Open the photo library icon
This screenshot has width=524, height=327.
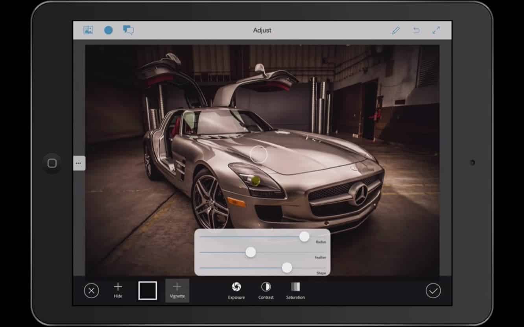tap(88, 30)
